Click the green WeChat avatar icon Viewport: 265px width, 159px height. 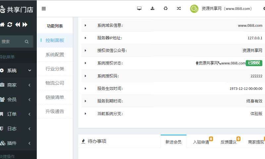pyautogui.click(x=194, y=9)
